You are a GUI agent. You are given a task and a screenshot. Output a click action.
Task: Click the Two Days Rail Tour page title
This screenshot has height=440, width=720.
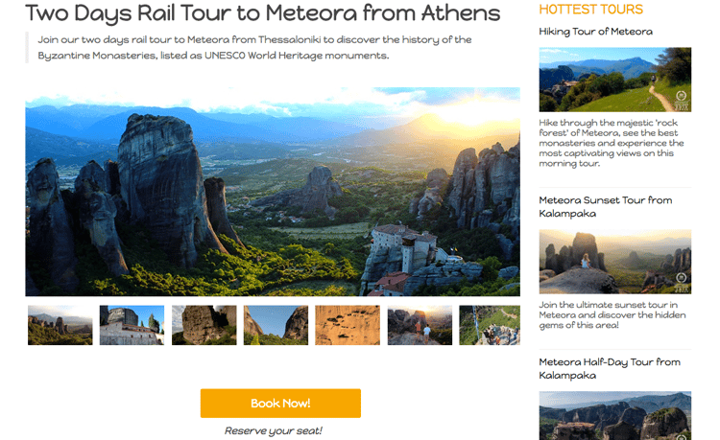263,13
